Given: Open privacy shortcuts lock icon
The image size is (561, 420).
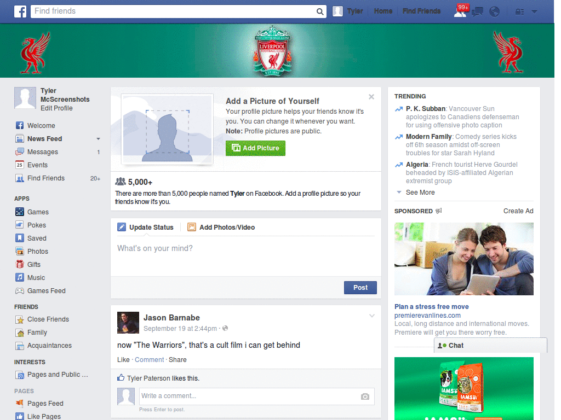Looking at the screenshot, I should coord(519,12).
